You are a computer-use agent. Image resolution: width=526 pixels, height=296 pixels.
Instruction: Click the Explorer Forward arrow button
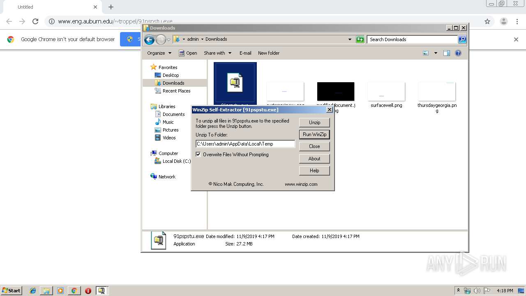(x=161, y=39)
